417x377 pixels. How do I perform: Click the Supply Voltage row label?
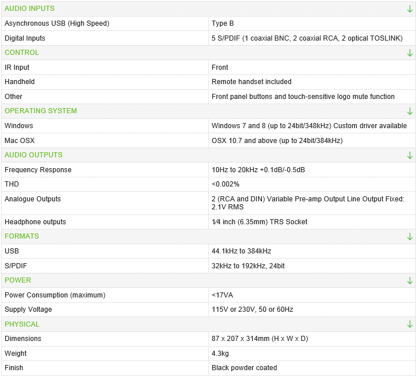[x=28, y=309]
